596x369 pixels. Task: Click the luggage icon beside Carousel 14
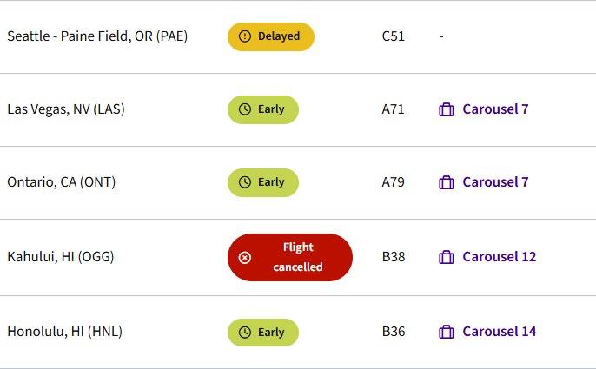tap(447, 332)
